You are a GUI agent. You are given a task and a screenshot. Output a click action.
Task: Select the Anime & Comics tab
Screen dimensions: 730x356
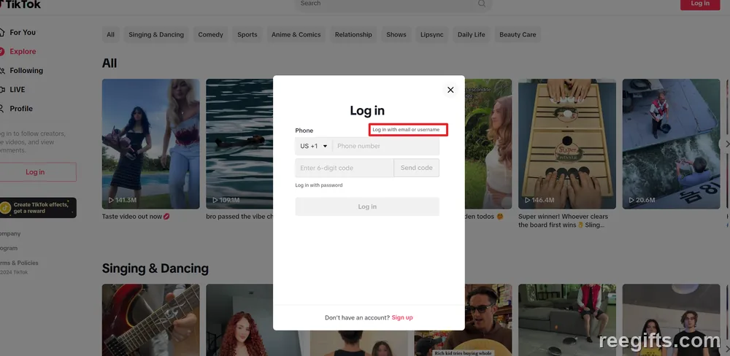click(x=296, y=34)
